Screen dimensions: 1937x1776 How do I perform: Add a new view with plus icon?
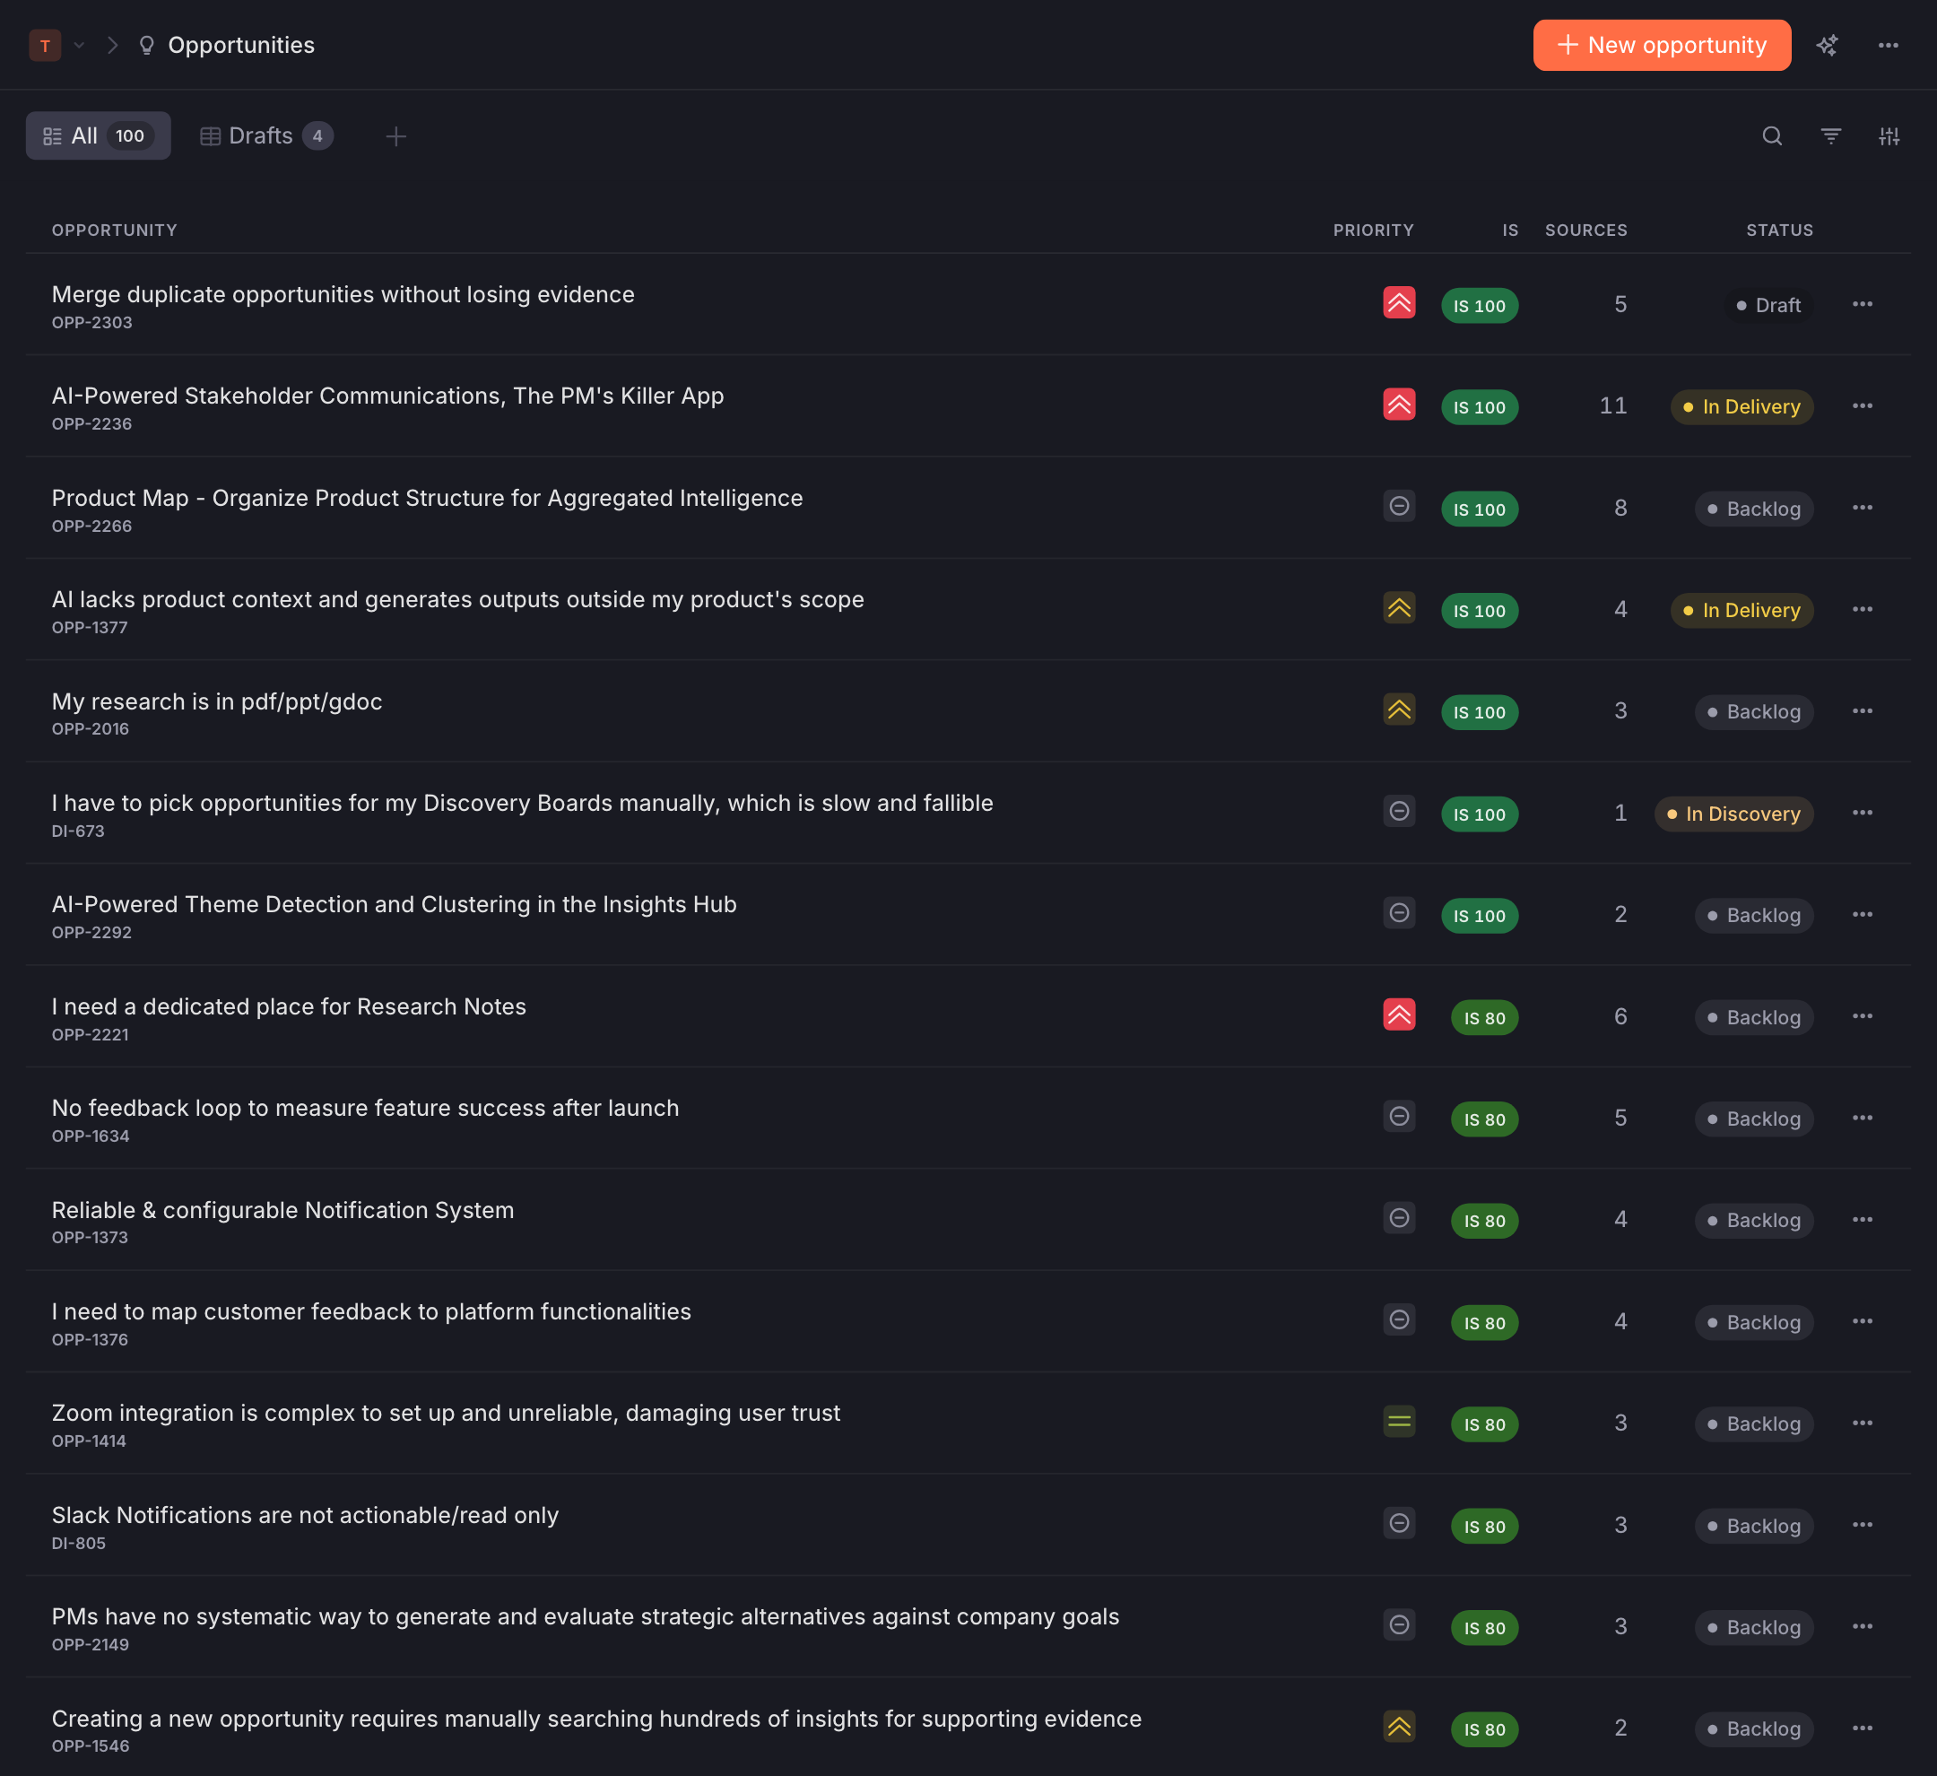(x=395, y=136)
